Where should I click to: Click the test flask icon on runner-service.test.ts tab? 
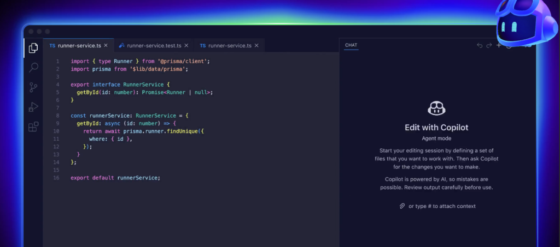pos(122,46)
